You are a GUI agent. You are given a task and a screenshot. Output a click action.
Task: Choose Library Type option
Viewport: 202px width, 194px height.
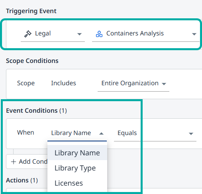pos(77,168)
